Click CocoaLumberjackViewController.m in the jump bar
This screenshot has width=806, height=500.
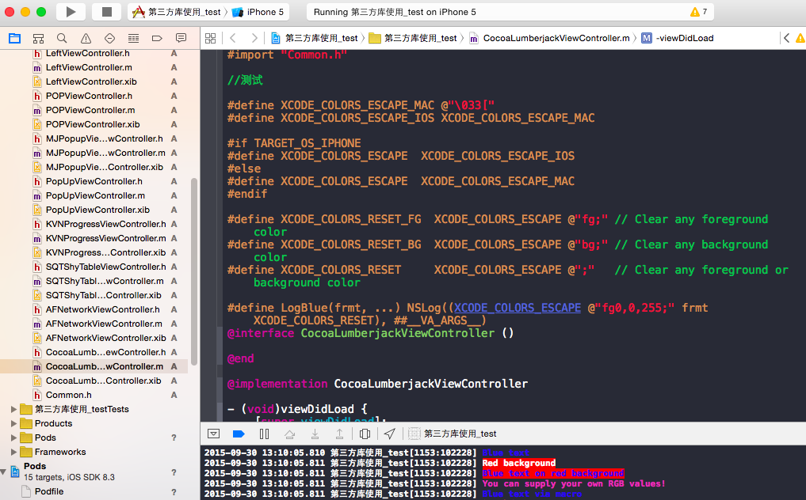click(549, 38)
